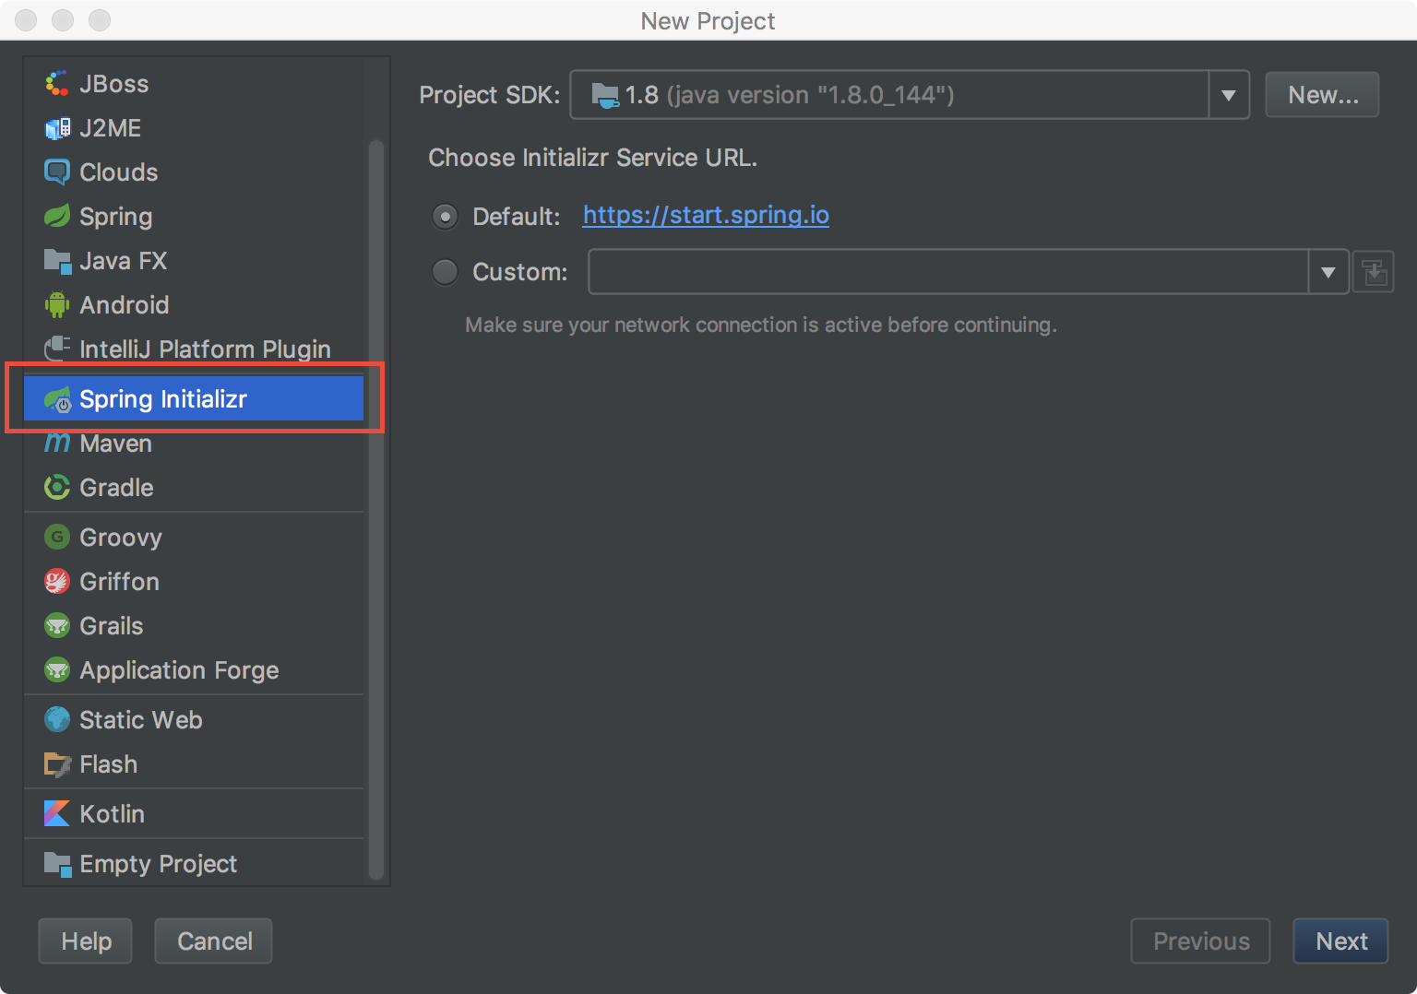Viewport: 1417px width, 994px height.
Task: Click the Previous button
Action: [1200, 941]
